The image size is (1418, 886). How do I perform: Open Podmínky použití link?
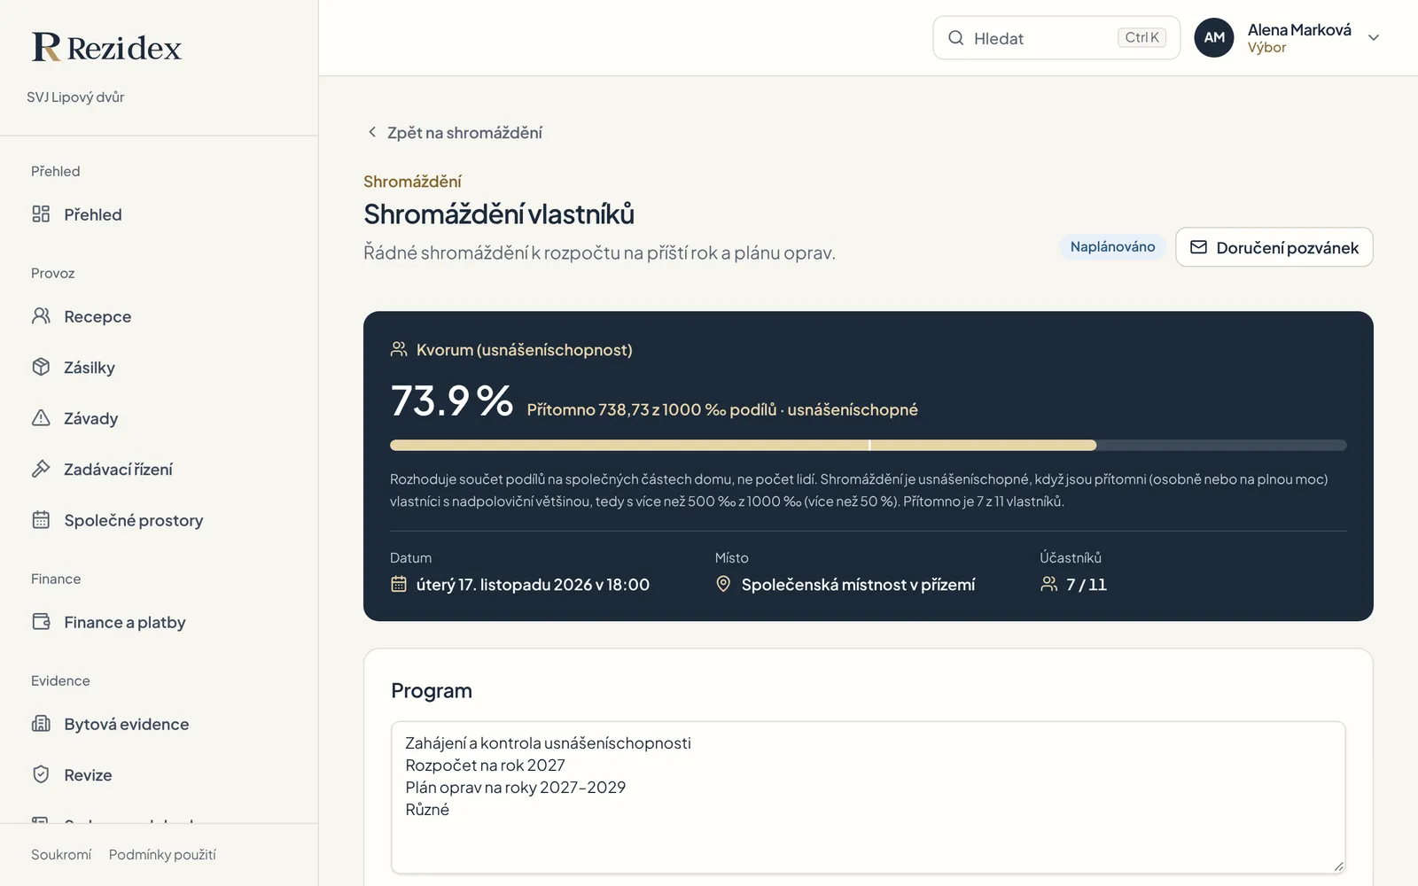(162, 854)
